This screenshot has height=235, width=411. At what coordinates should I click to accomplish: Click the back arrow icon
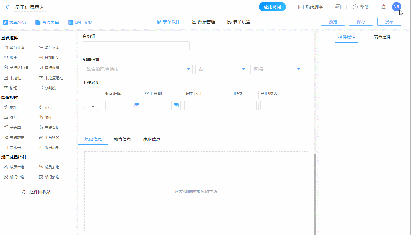click(x=7, y=7)
